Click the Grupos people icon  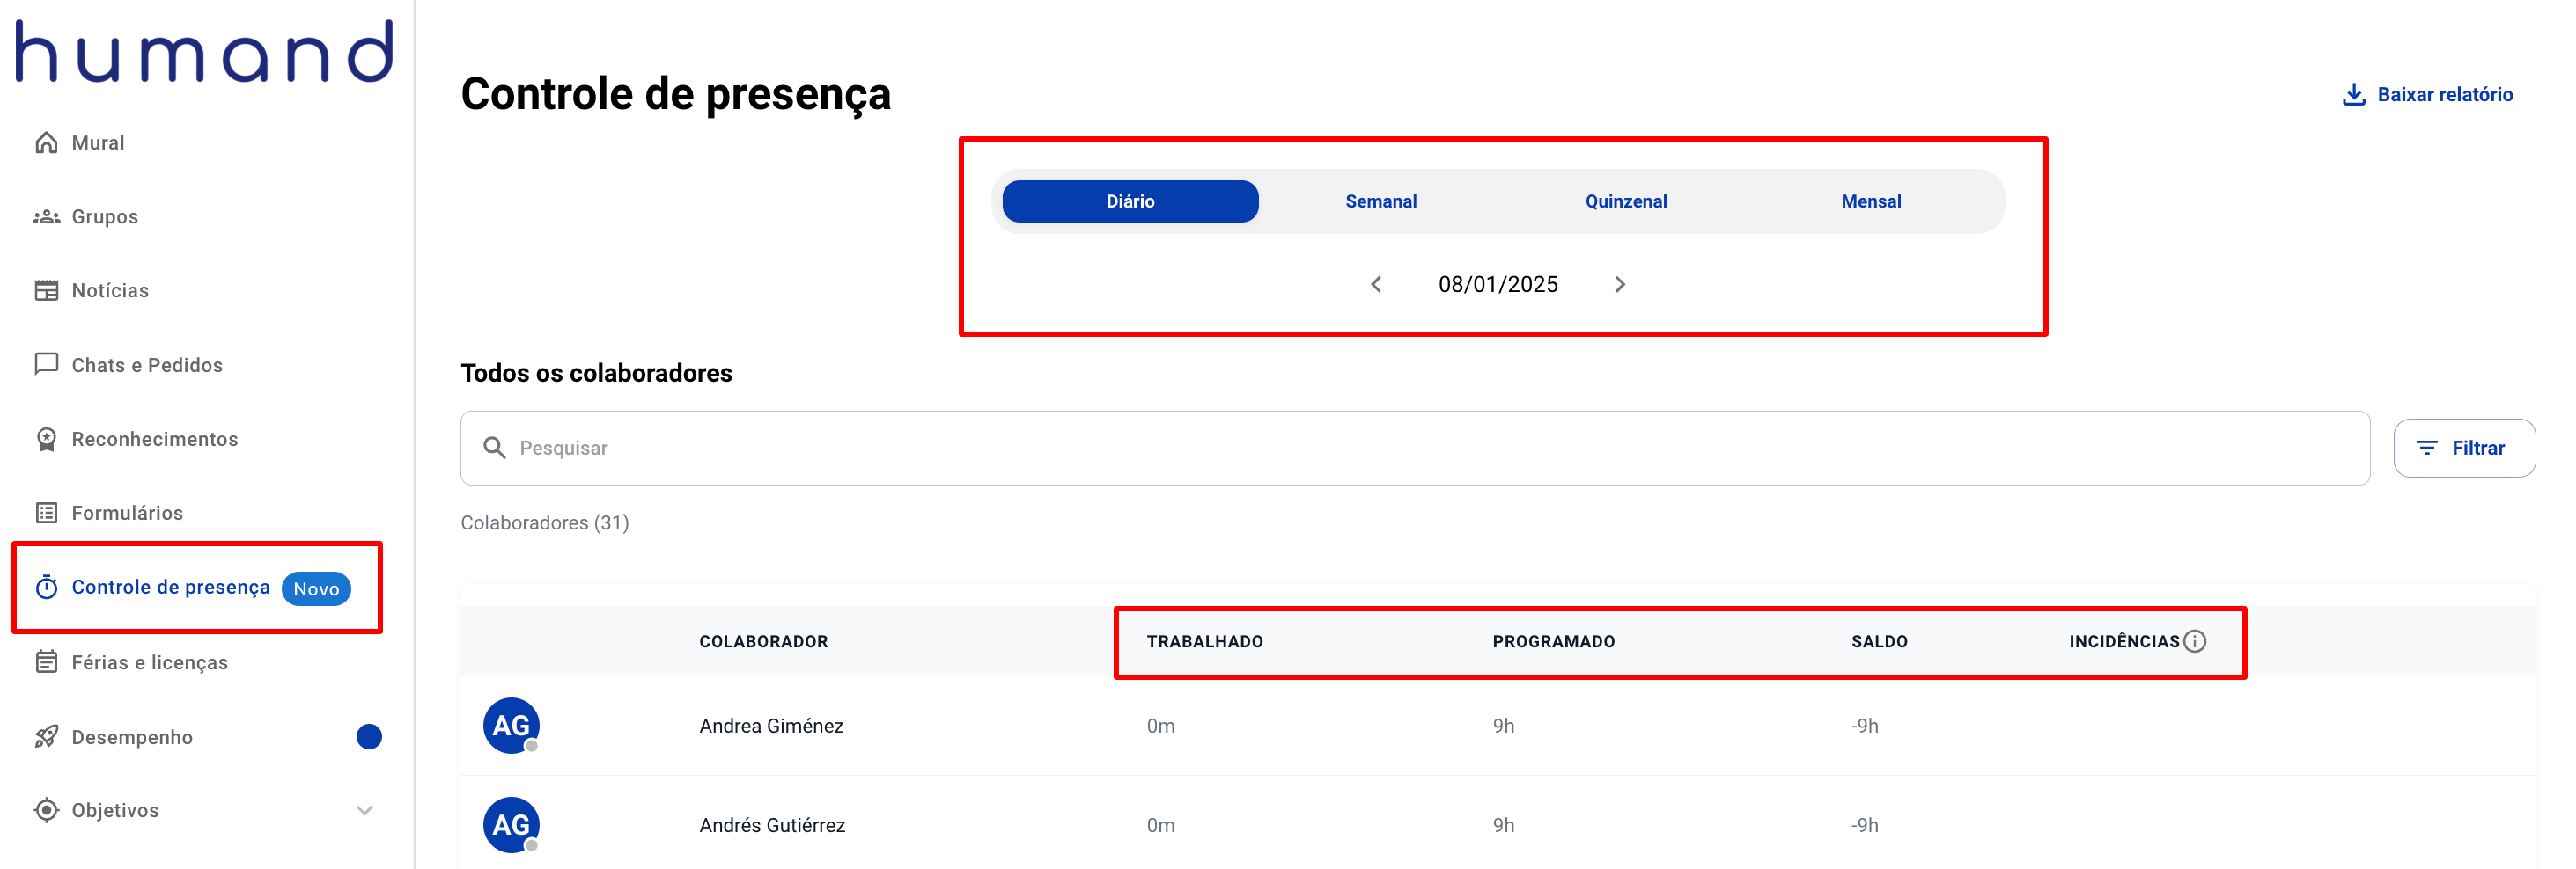point(46,216)
